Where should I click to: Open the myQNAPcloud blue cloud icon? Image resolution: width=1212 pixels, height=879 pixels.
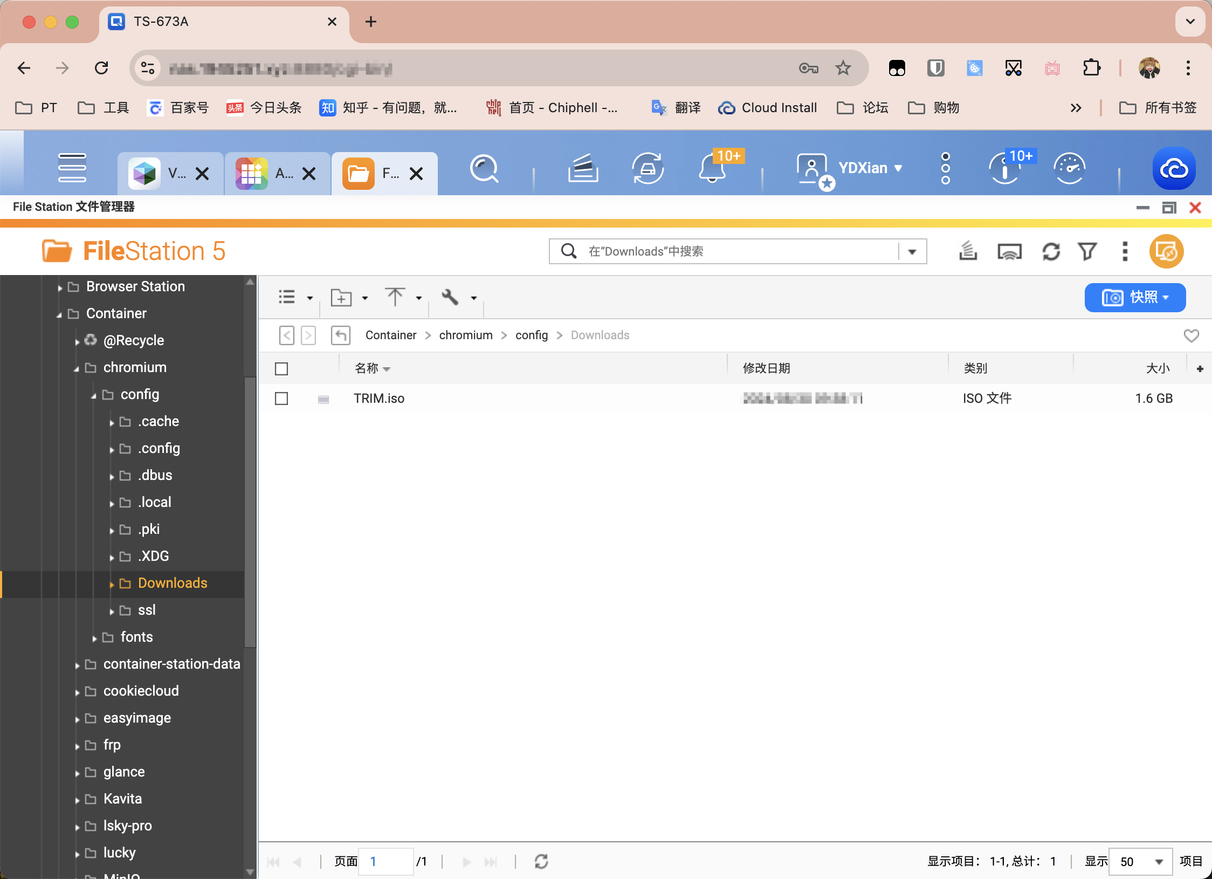1174,168
